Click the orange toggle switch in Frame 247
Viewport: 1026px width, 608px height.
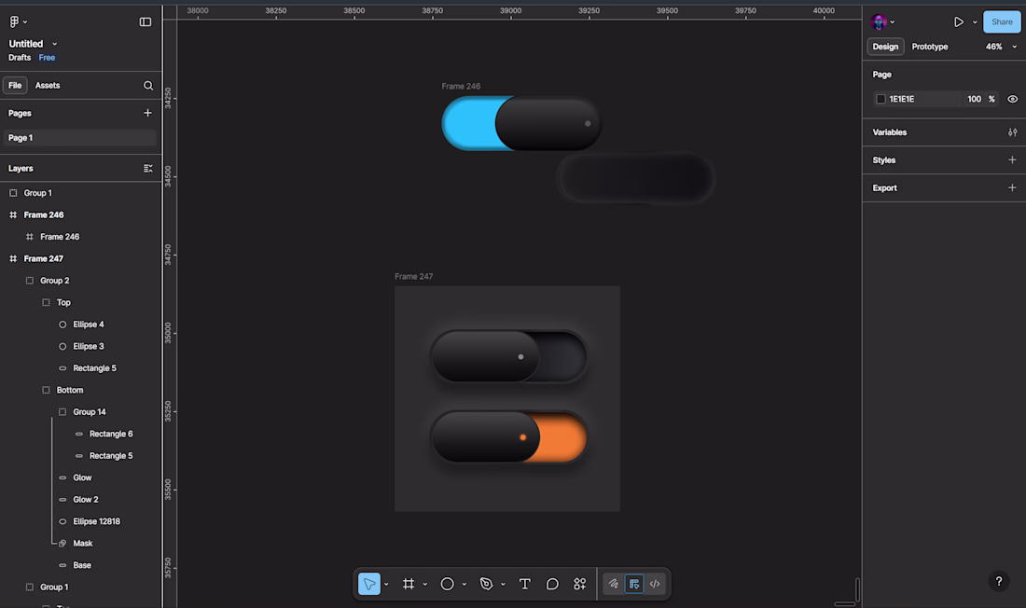pos(508,436)
